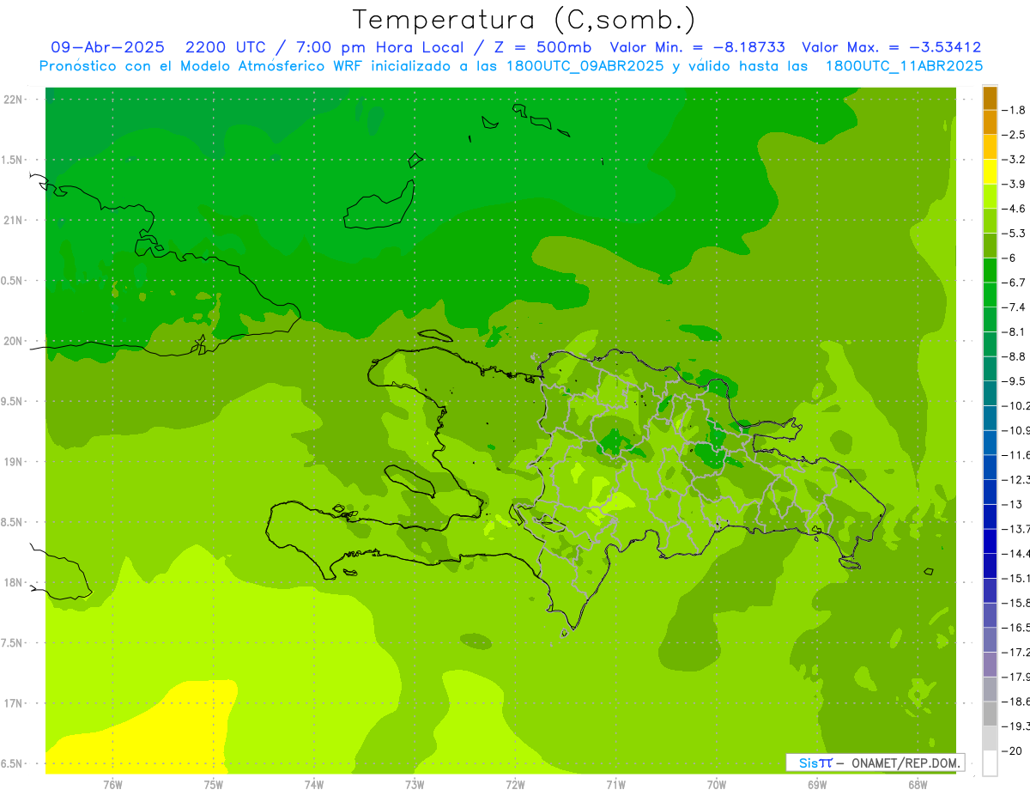This screenshot has height=796, width=1030.
Task: Click the '-9.5' colorbar value
Action: tap(1014, 381)
